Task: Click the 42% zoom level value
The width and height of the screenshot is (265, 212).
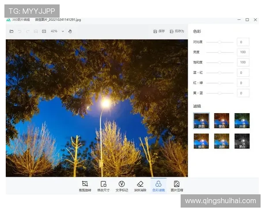Action: click(54, 31)
